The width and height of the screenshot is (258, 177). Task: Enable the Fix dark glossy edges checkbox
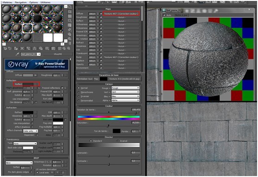tap(31, 172)
